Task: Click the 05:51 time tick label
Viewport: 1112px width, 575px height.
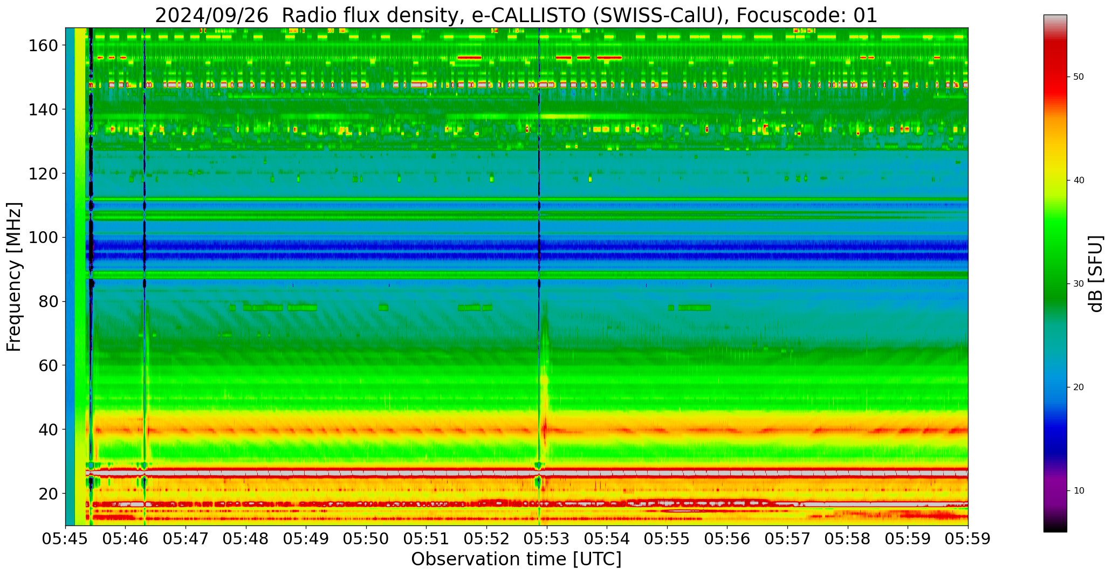Action: point(427,539)
